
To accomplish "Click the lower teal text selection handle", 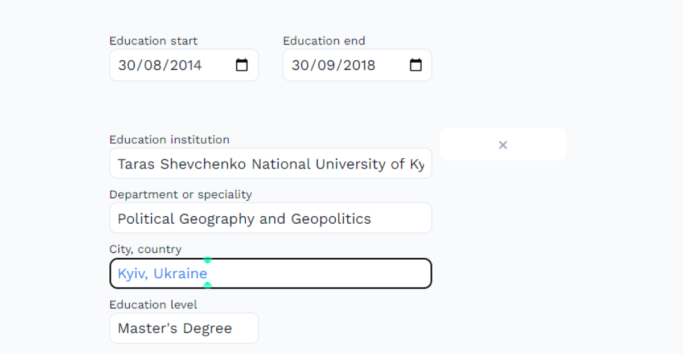I will (x=208, y=285).
